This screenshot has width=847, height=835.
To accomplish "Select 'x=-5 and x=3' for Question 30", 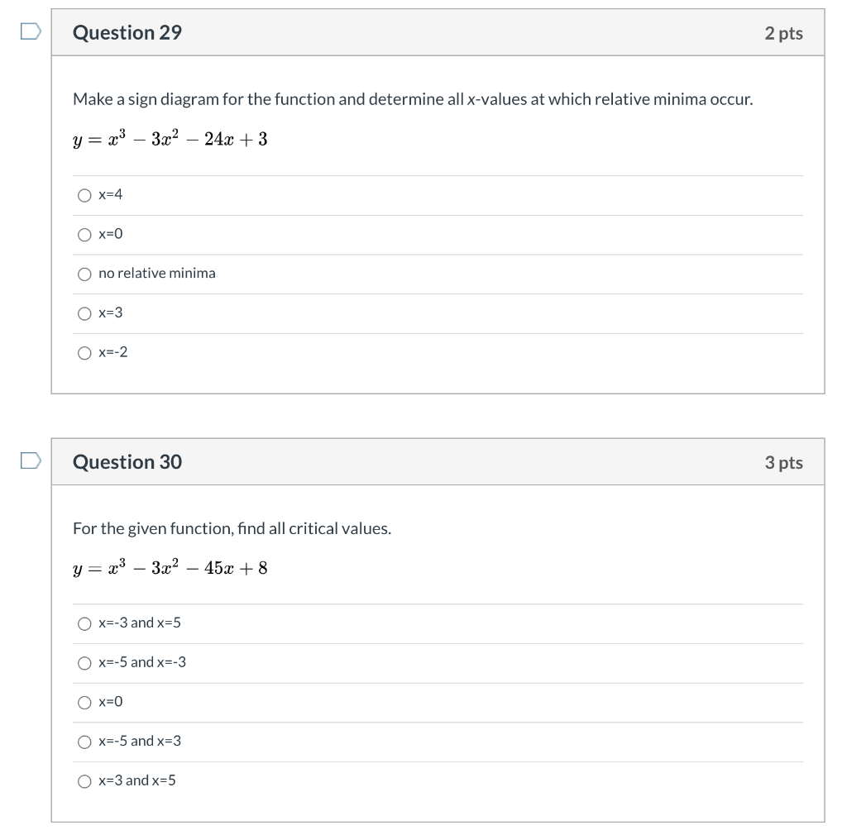I will pos(84,741).
